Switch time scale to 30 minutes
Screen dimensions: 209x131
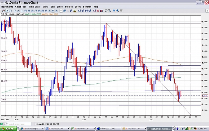pyautogui.click(x=32, y=11)
